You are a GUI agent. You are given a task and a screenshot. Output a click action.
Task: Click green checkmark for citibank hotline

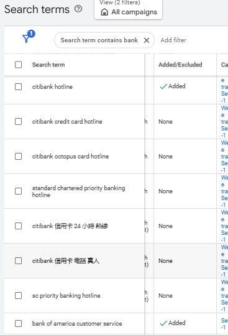(x=163, y=86)
